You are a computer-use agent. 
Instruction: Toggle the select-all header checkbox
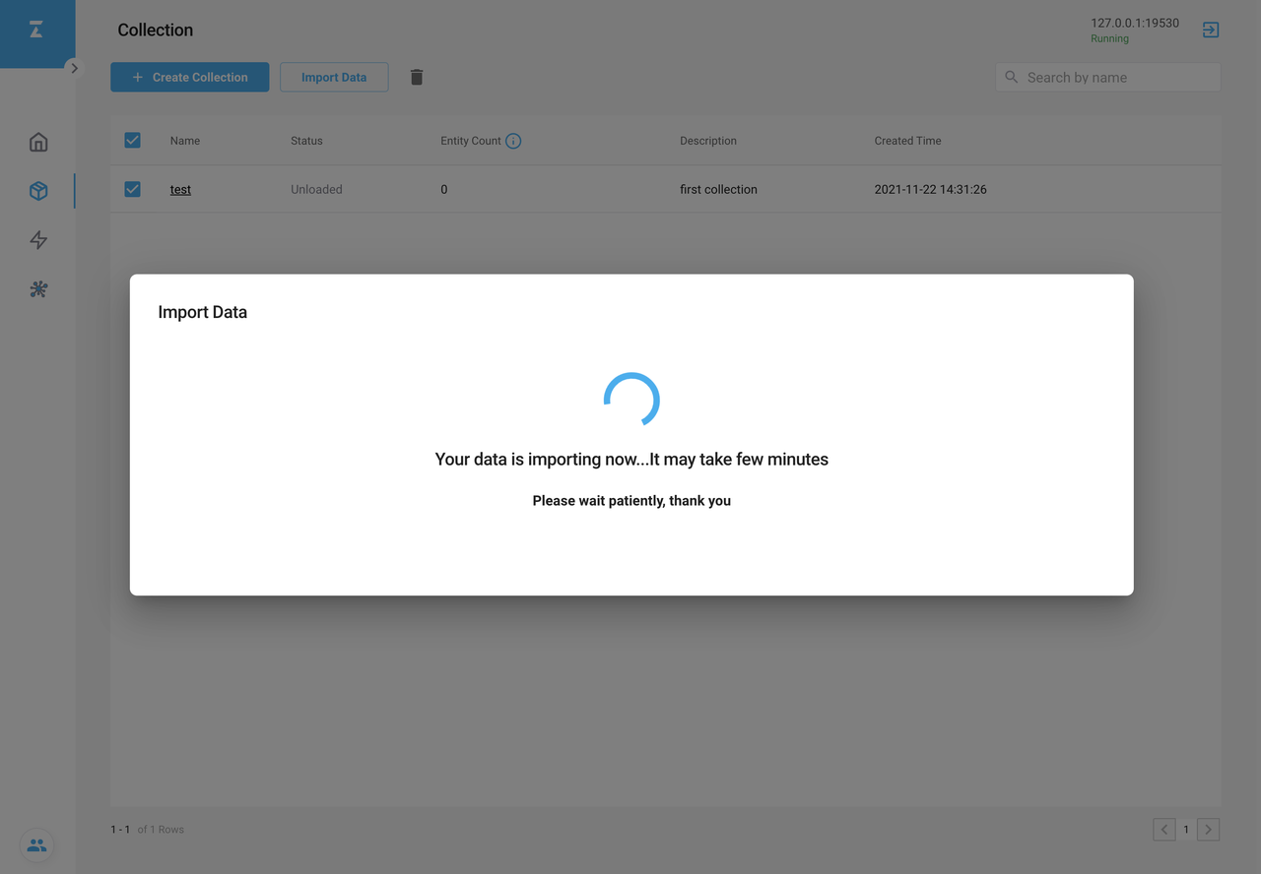pyautogui.click(x=133, y=141)
